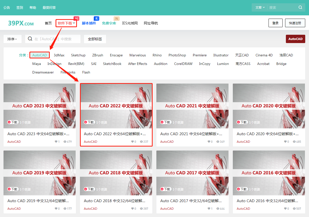Select the 3dMax category filter
The height and width of the screenshot is (217, 309).
pyautogui.click(x=59, y=55)
